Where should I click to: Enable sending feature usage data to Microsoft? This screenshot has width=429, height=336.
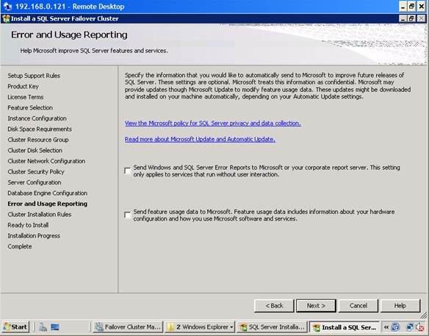(128, 215)
